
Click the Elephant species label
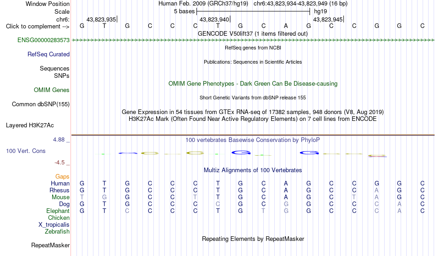[58, 211]
